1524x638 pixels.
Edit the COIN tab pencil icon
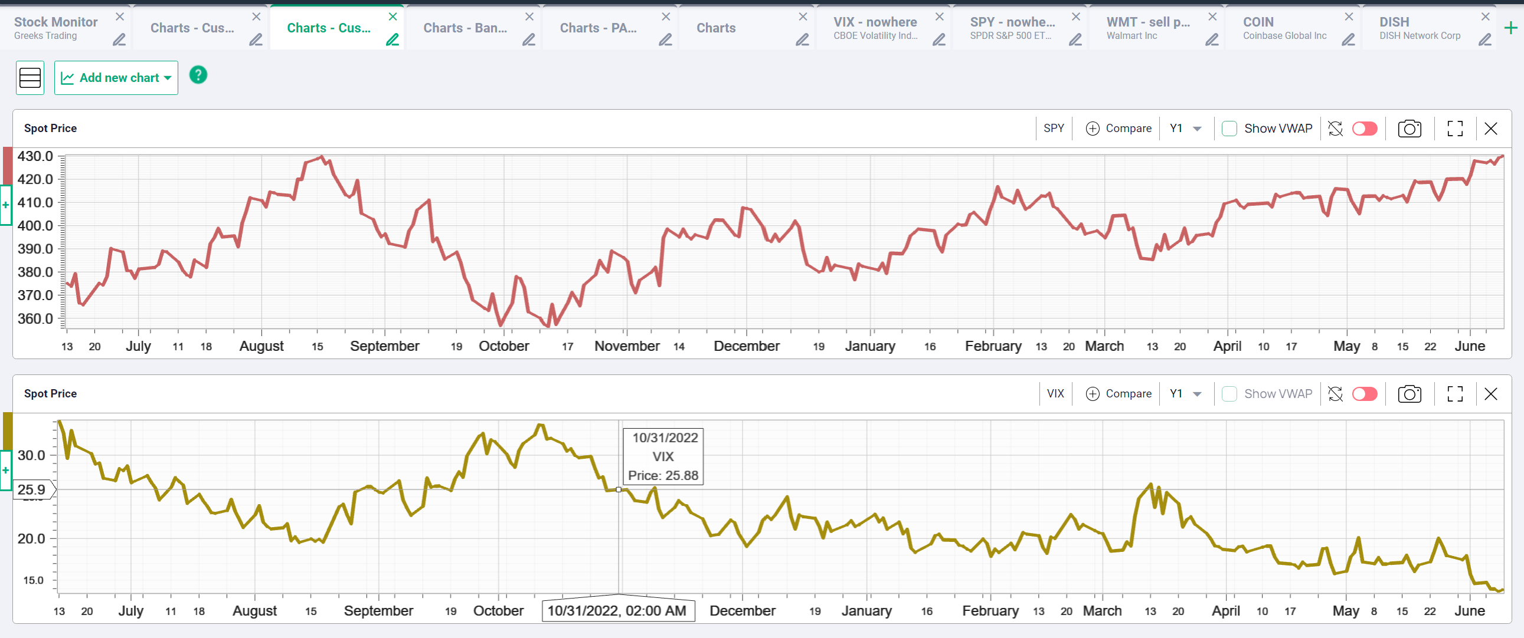1348,40
